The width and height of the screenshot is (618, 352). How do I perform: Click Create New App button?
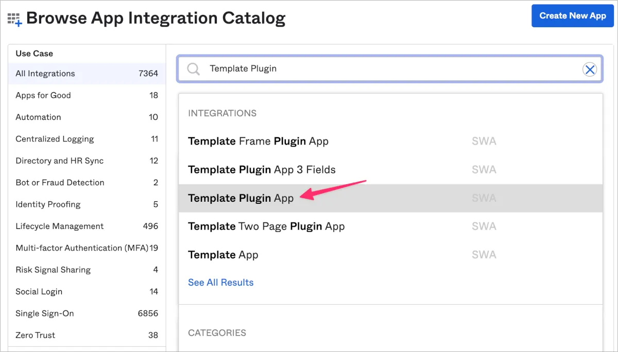[572, 16]
